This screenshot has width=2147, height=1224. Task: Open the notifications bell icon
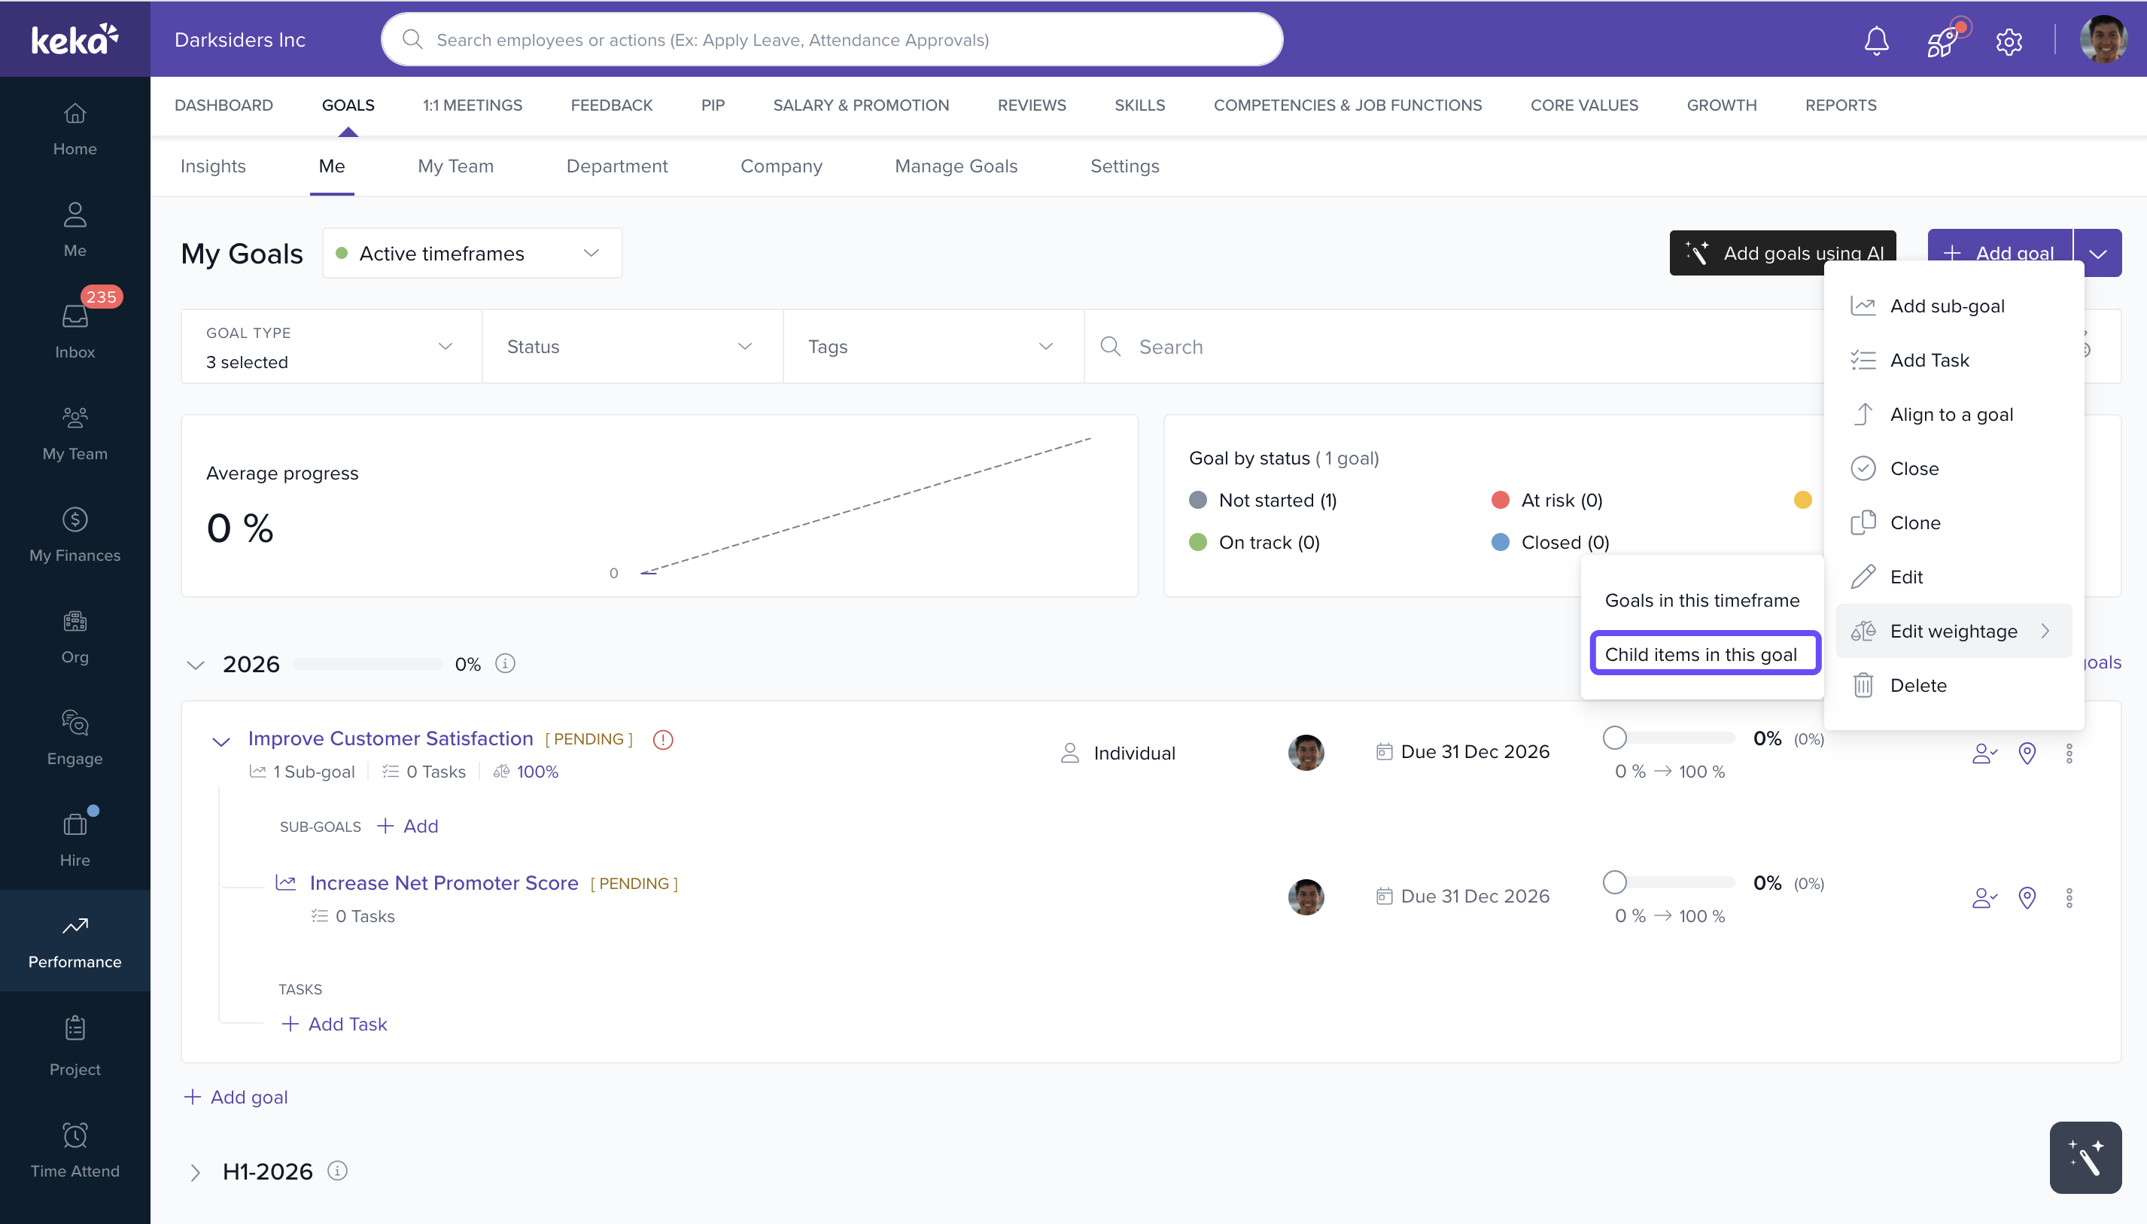pos(1875,41)
